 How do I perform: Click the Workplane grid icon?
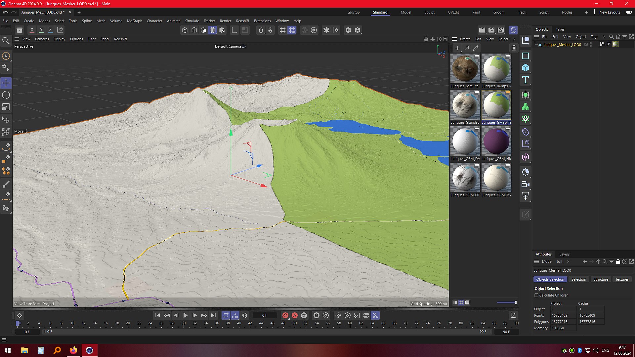pyautogui.click(x=283, y=30)
